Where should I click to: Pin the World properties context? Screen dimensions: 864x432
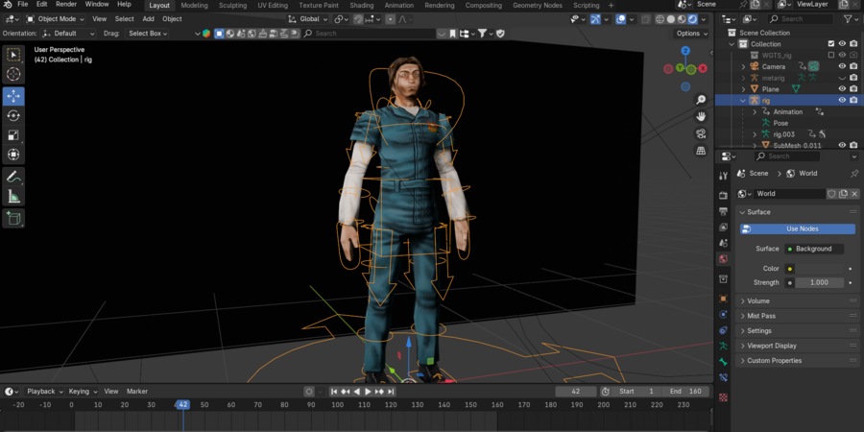tap(854, 173)
